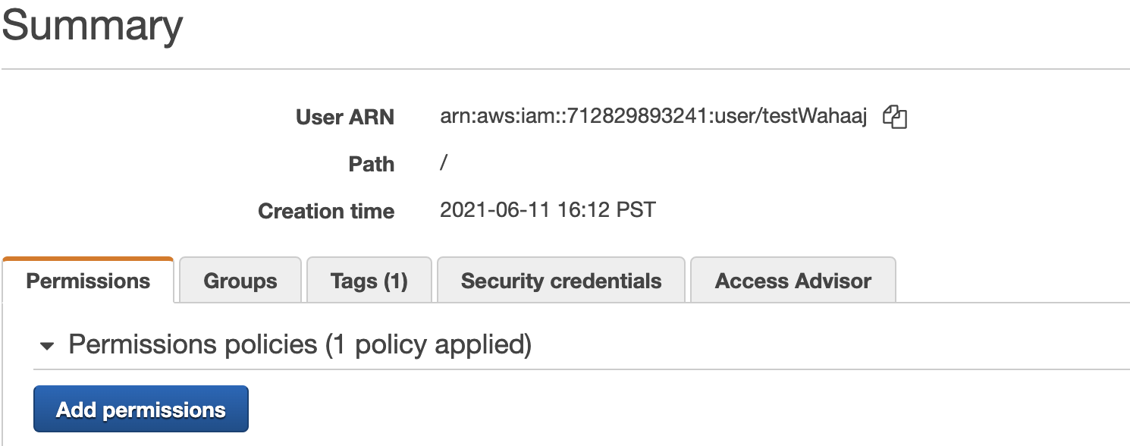The image size is (1130, 446).
Task: Click the "(1 policy applied)" count text
Action: click(x=428, y=345)
